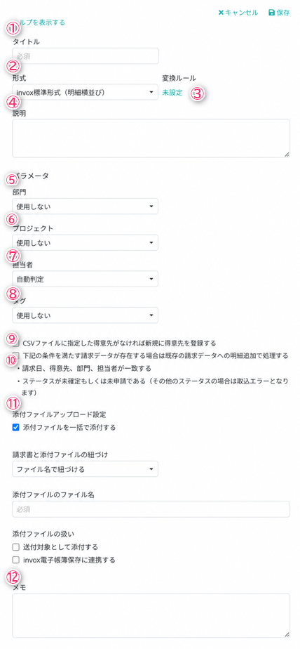Open the タグ dropdown

coord(85,315)
